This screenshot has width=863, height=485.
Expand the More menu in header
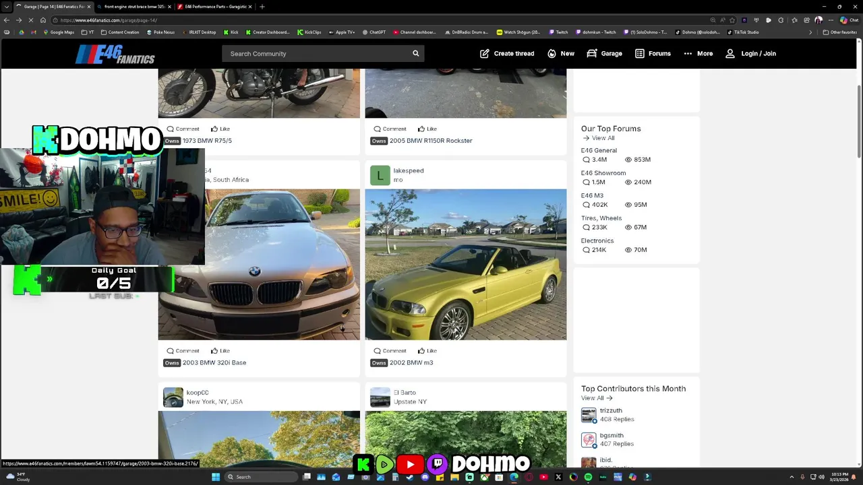[x=698, y=53]
